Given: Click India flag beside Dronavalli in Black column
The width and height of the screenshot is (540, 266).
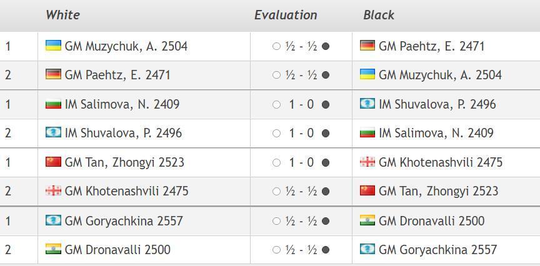Looking at the screenshot, I should (367, 220).
